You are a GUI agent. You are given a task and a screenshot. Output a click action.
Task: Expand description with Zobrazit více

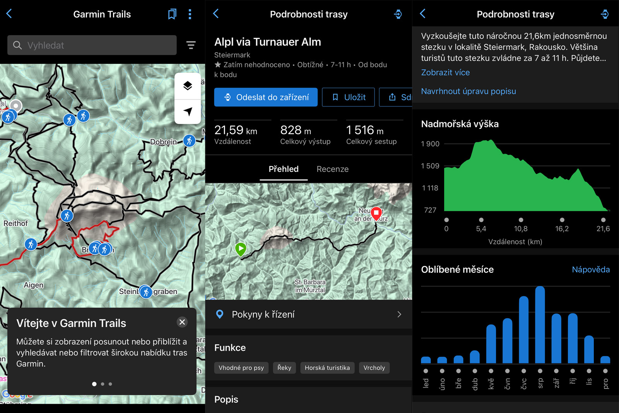pos(445,72)
